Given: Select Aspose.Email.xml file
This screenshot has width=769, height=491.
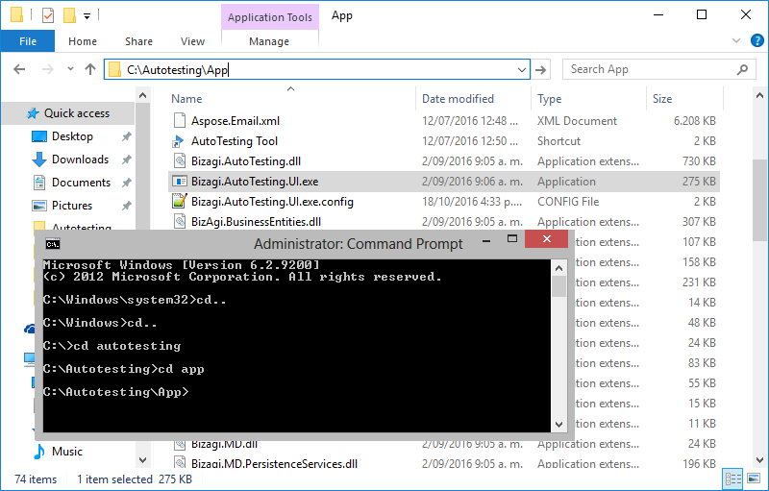Looking at the screenshot, I should click(444, 120).
